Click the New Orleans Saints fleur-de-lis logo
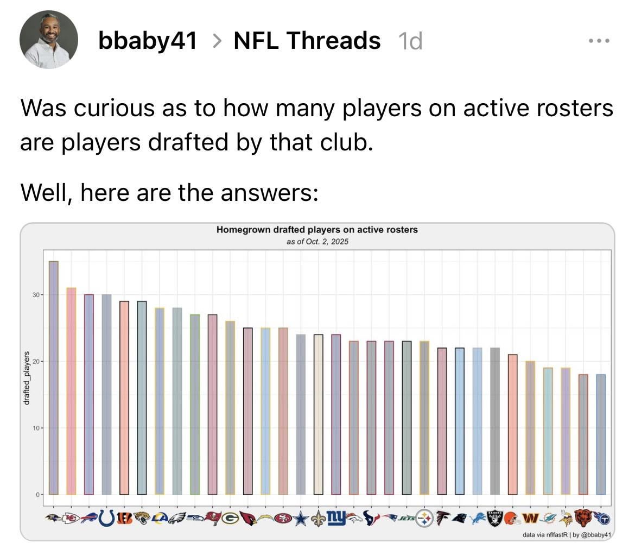This screenshot has width=635, height=549. pyautogui.click(x=319, y=518)
